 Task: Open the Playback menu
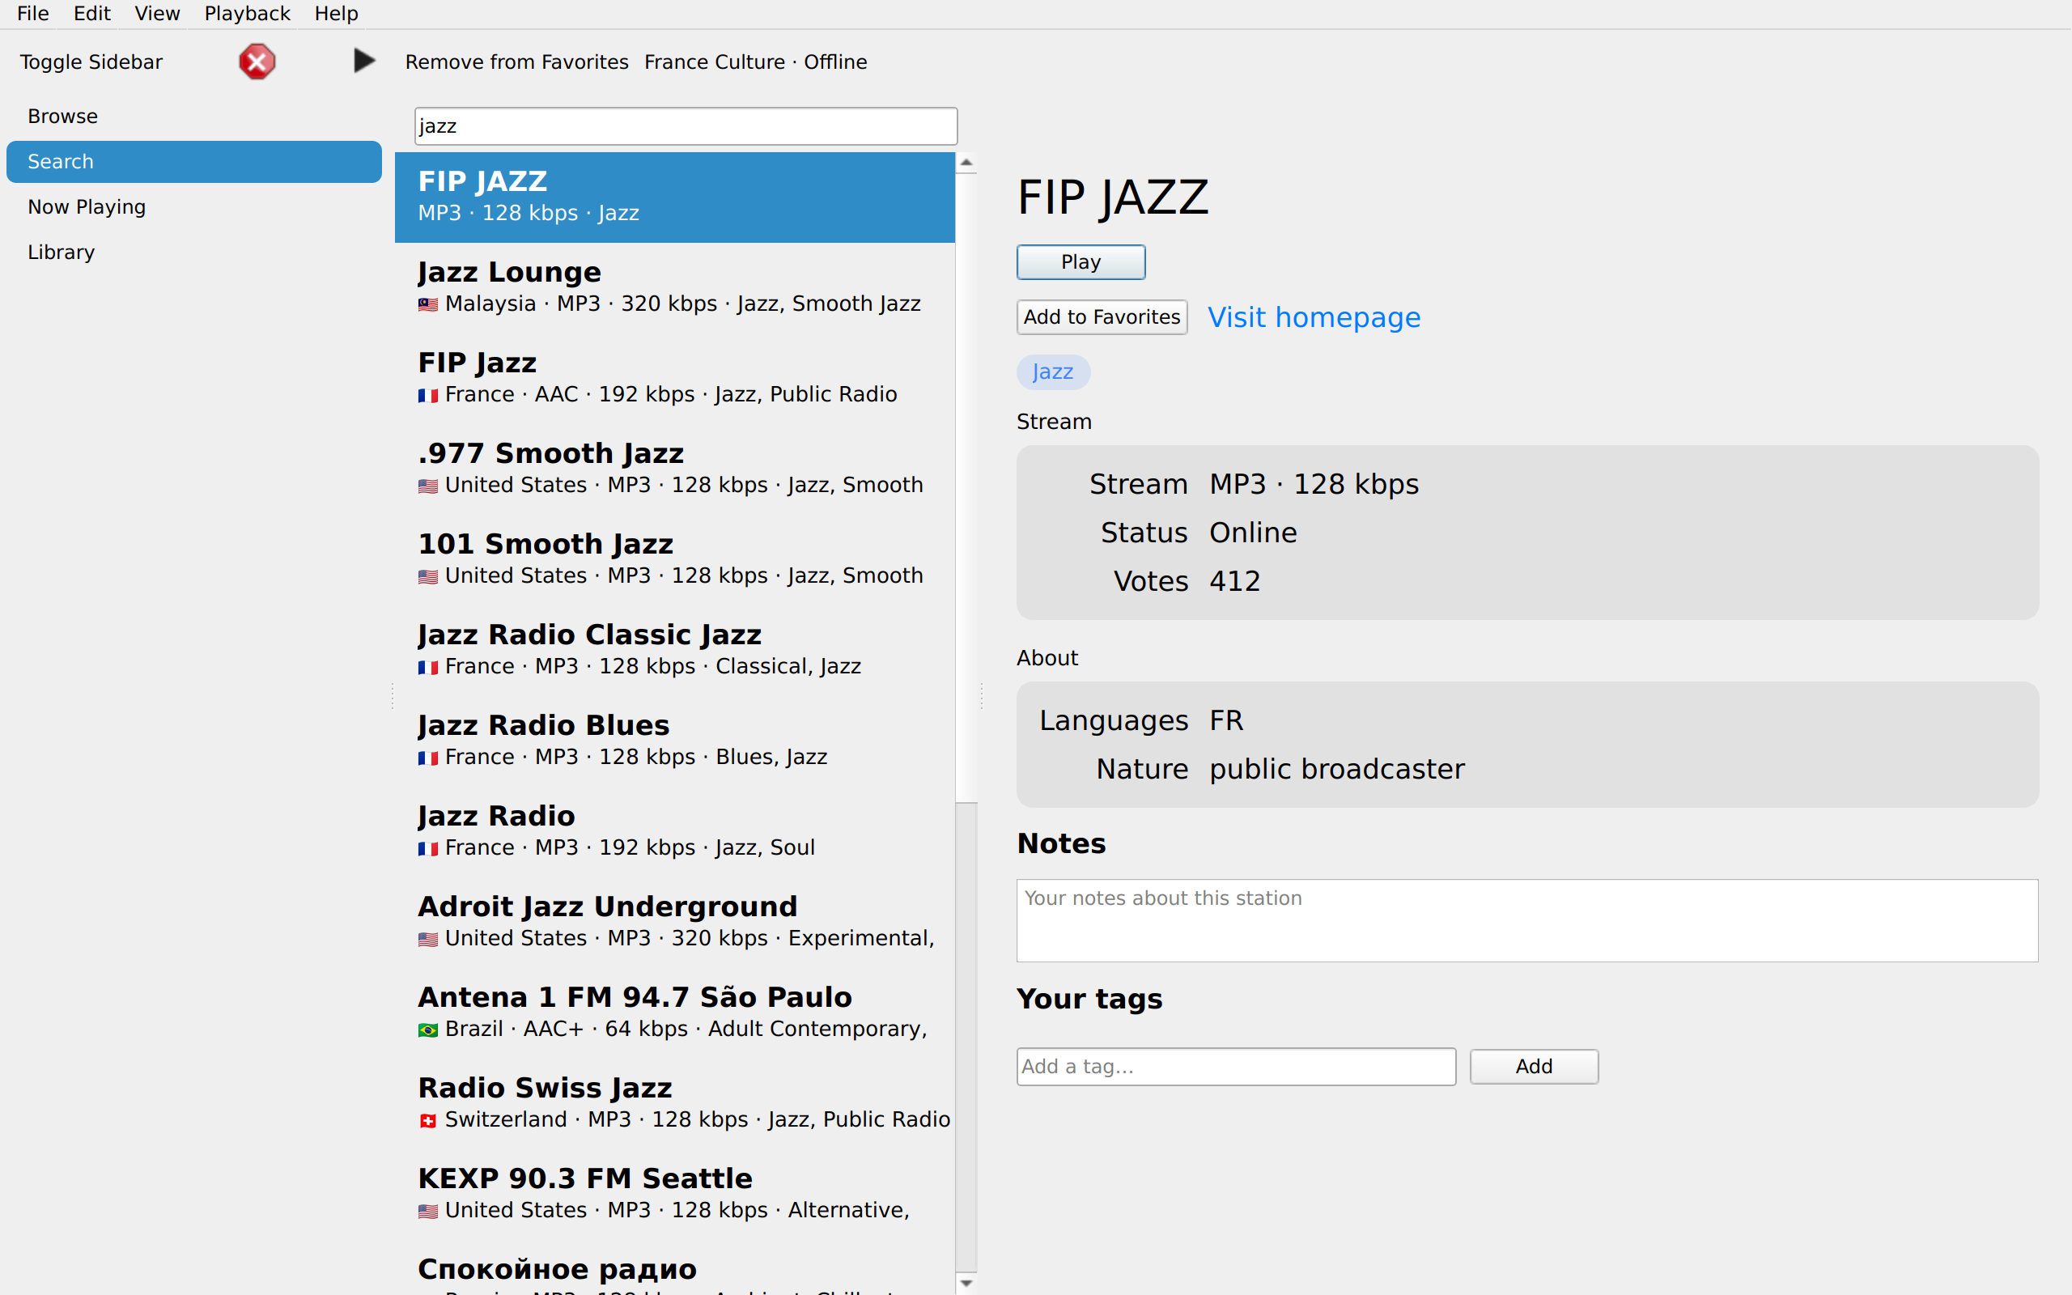pos(248,14)
